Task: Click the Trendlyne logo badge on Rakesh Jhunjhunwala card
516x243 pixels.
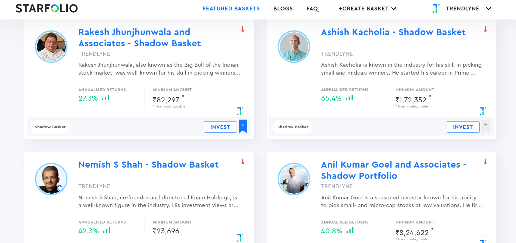Action: (x=240, y=111)
